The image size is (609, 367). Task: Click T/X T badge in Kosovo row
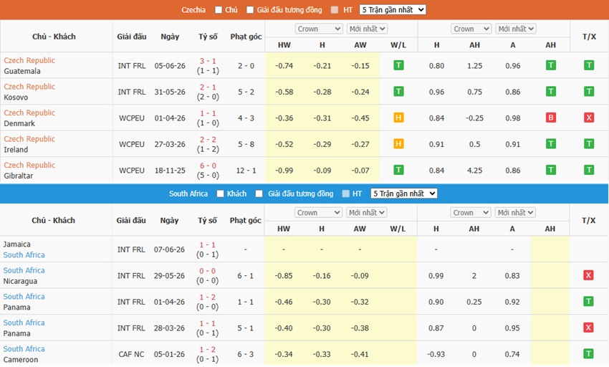[589, 91]
